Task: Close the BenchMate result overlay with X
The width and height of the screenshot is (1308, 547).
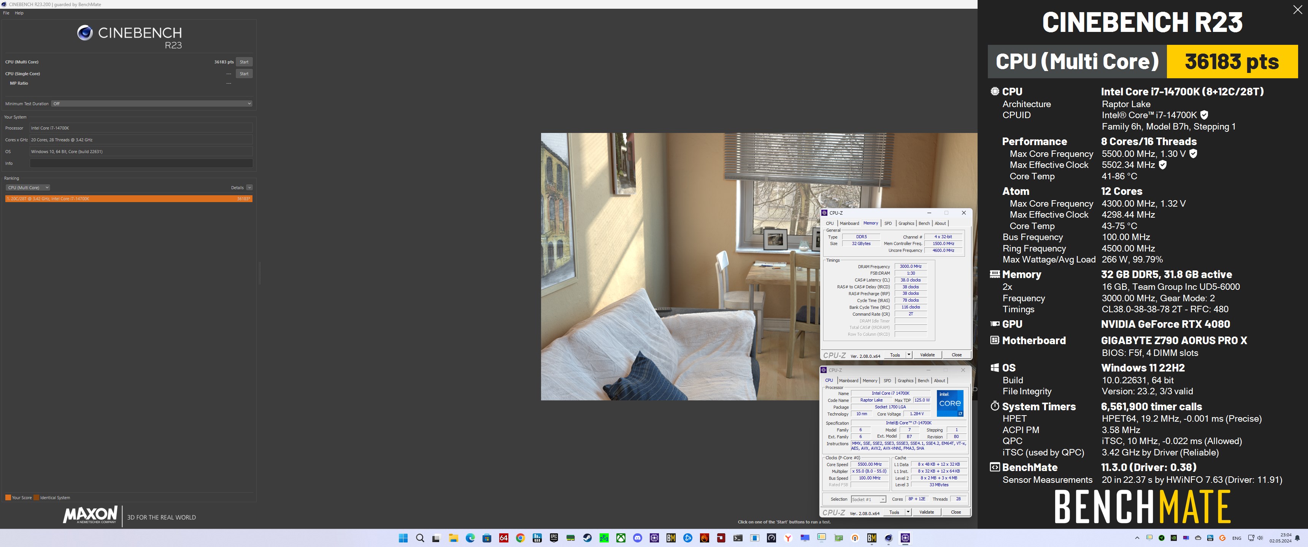Action: tap(1297, 10)
